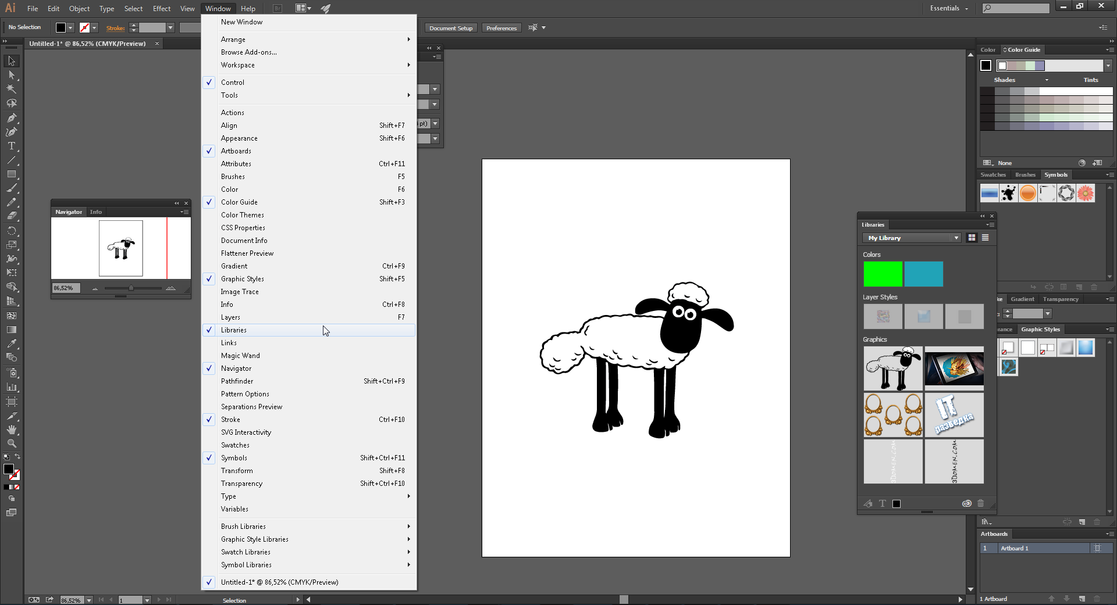1117x605 pixels.
Task: Expand the Brush Libraries submenu
Action: 308,527
